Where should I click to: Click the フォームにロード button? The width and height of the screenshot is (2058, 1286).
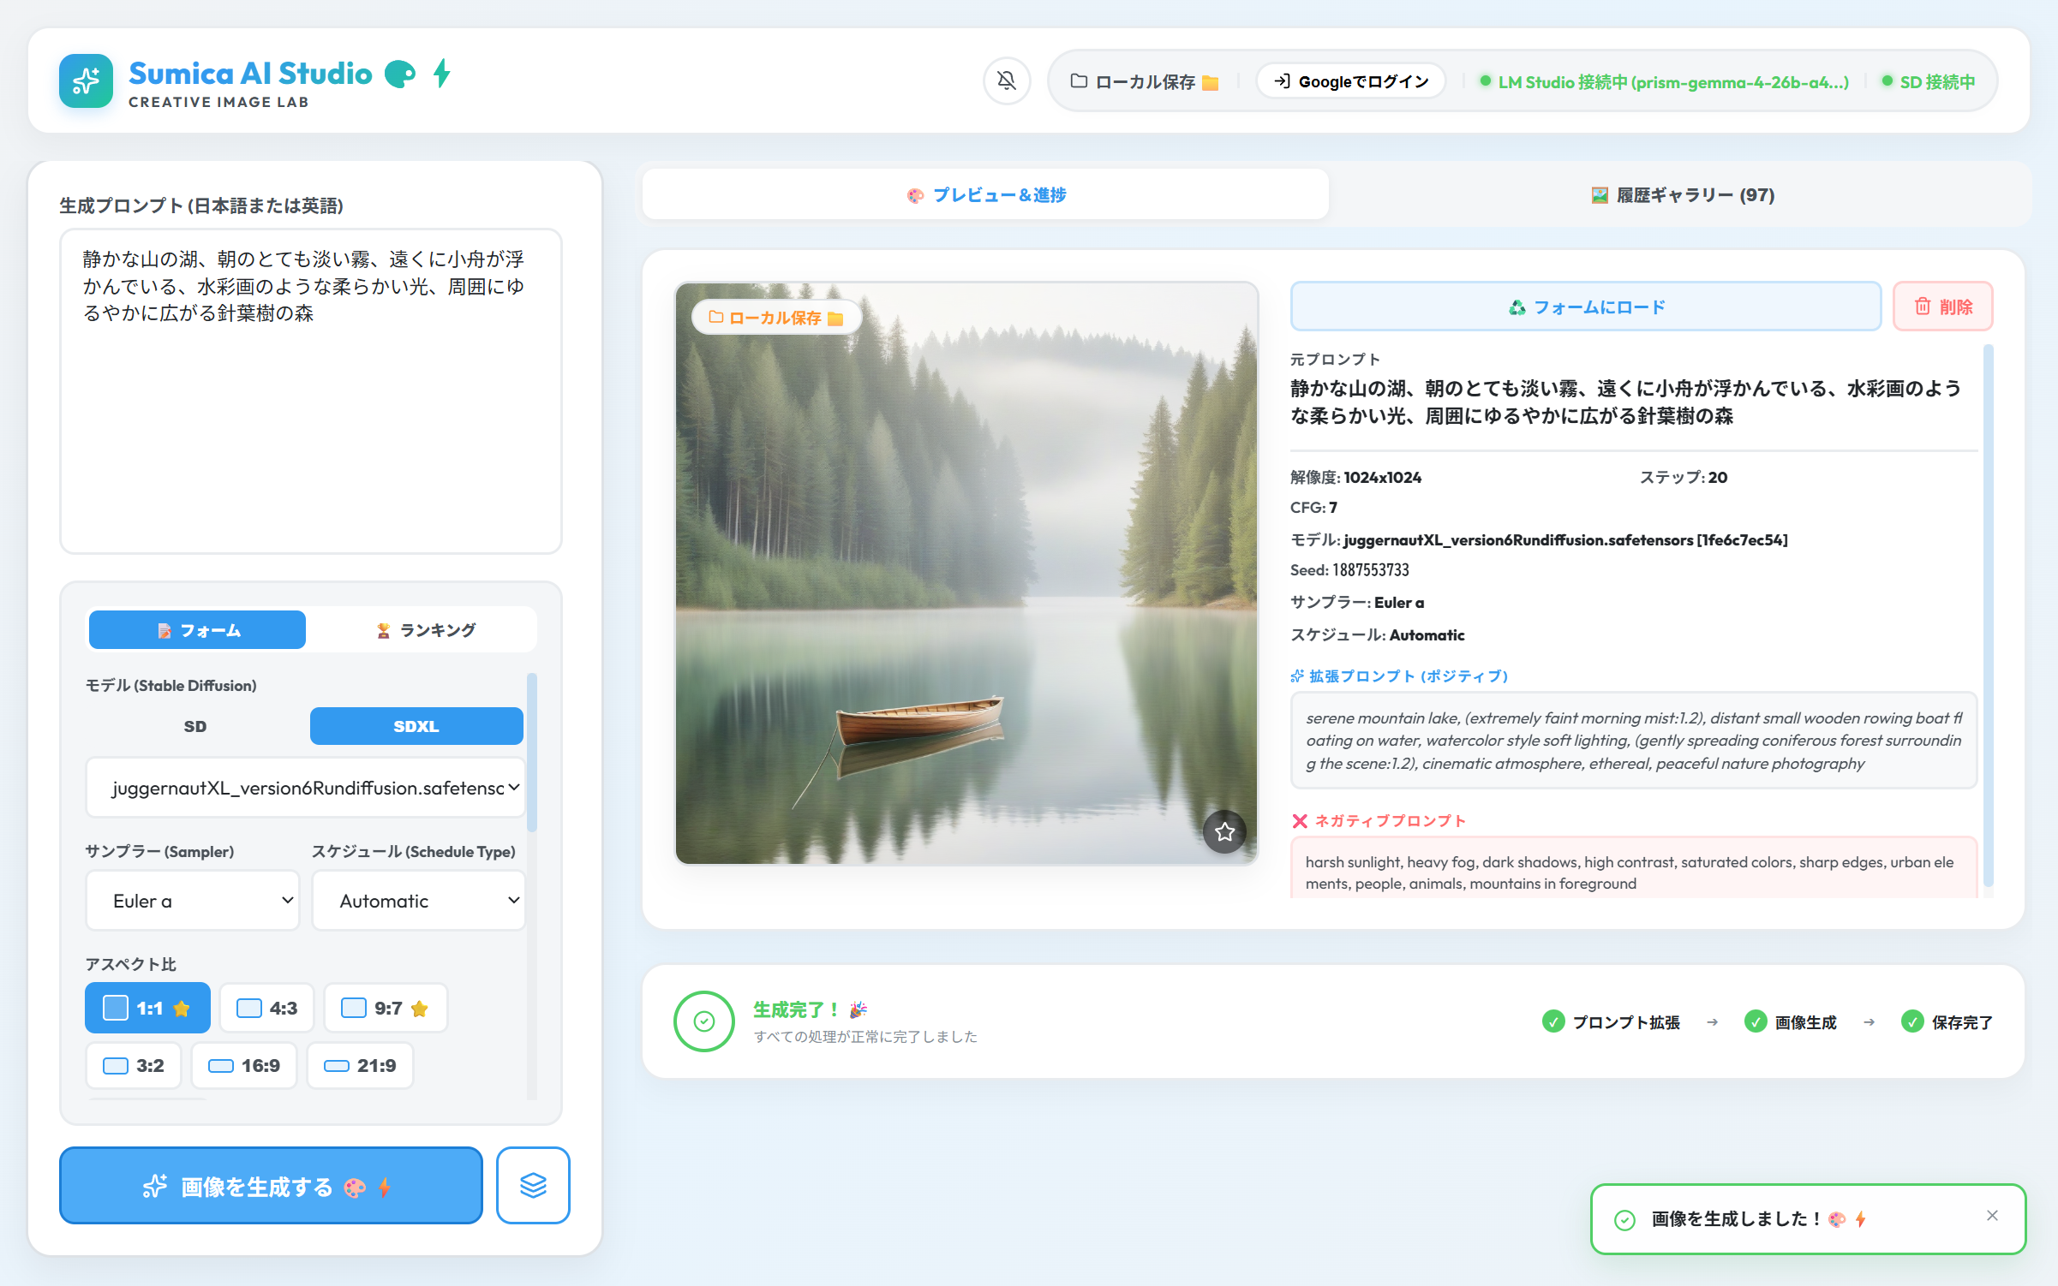(x=1586, y=307)
